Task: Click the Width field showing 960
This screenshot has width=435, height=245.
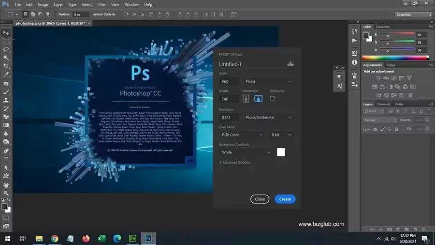Action: click(x=229, y=81)
